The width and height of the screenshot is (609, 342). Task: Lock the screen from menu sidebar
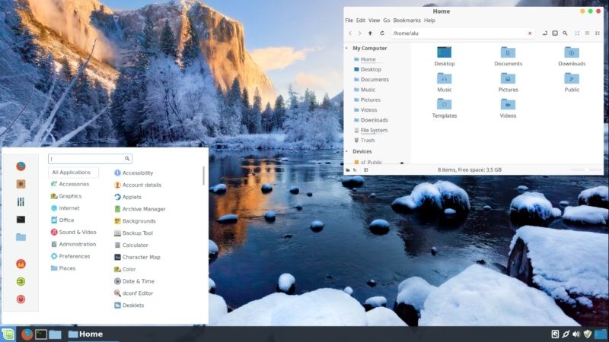(x=21, y=264)
